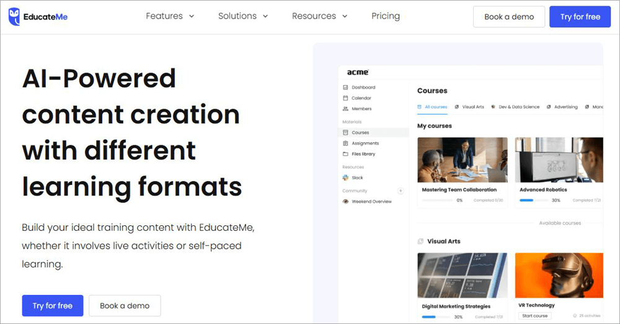Click the top-right Try for free button
Screen dimensions: 620x324
tap(580, 17)
